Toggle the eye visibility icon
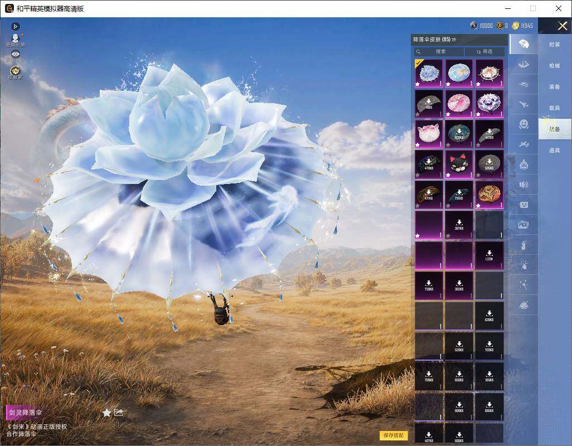 [x=15, y=54]
